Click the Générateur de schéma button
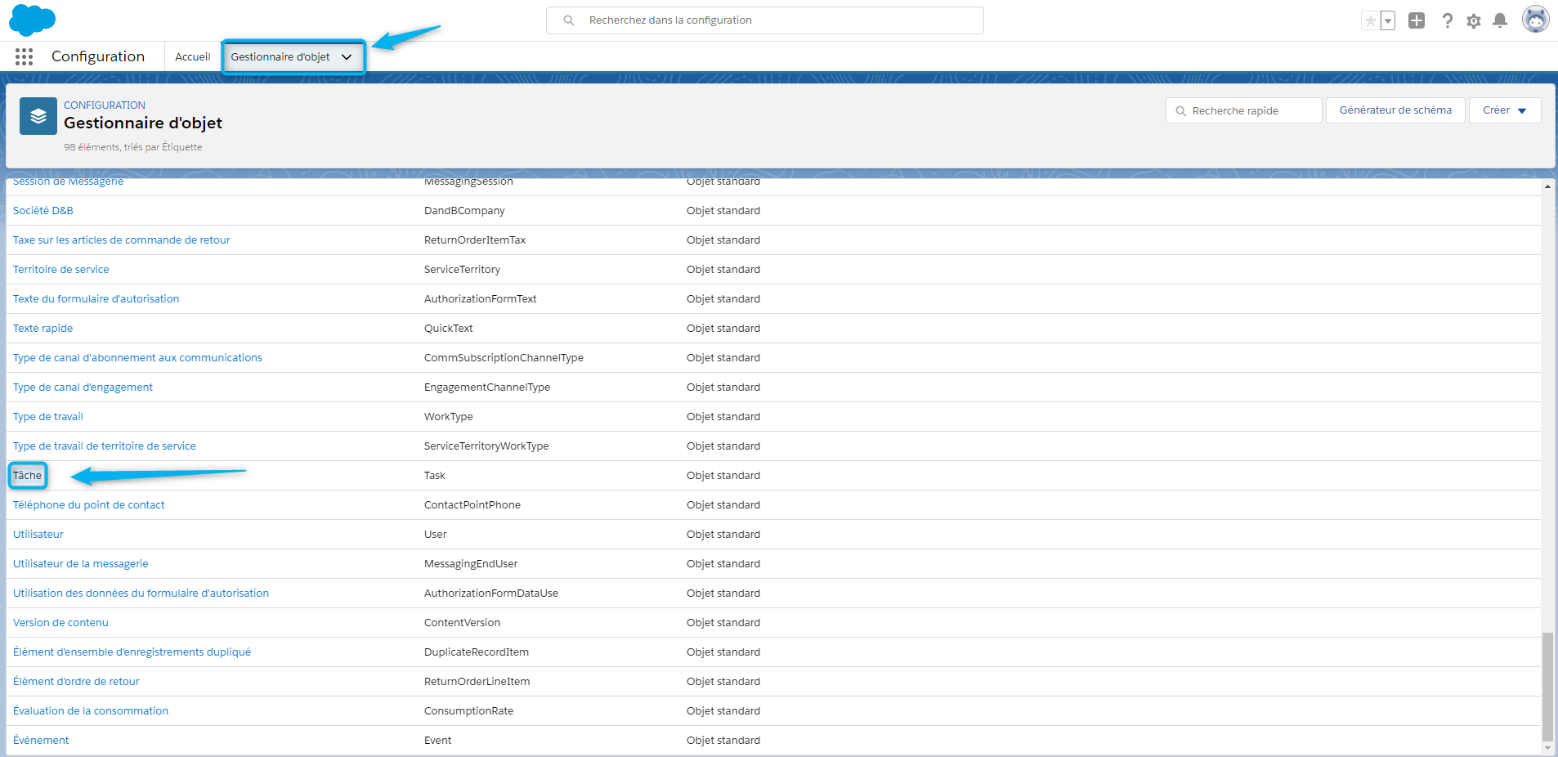Screen dimensions: 1558x757 pyautogui.click(x=1395, y=110)
